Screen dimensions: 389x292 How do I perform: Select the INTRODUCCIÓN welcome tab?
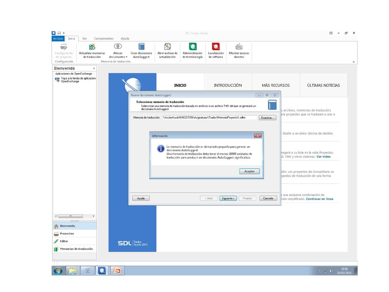(228, 85)
